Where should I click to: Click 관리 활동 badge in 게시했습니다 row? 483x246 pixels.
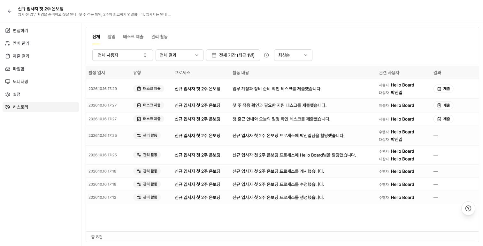click(x=147, y=171)
